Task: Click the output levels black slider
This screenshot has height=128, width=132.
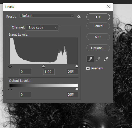Action: [x=10, y=89]
